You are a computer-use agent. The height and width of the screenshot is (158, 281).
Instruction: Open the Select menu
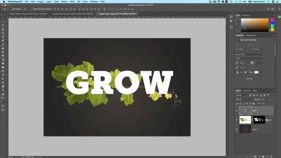tap(64, 2)
